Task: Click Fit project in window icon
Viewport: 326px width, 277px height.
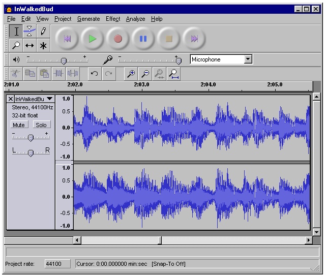Action: 173,74
